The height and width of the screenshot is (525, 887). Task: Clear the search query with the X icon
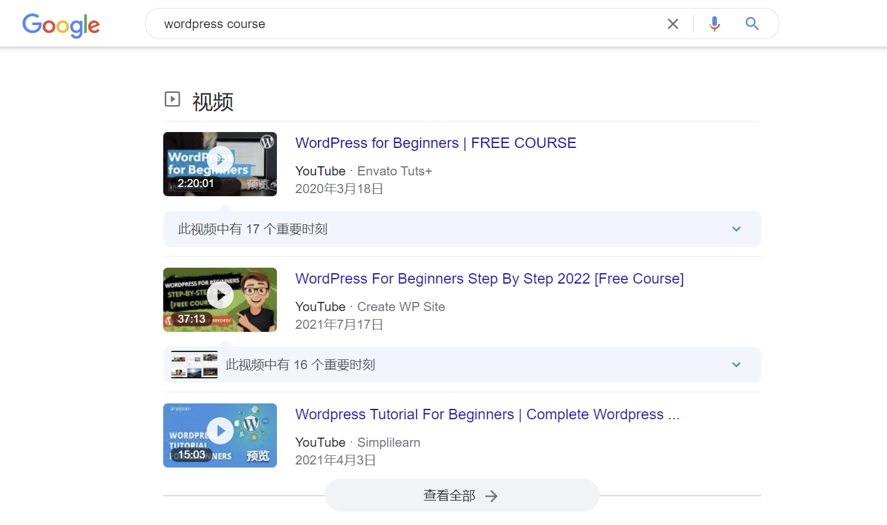[x=673, y=23]
